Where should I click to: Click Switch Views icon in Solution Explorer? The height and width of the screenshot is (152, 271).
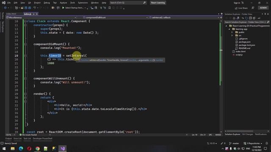coord(238,18)
